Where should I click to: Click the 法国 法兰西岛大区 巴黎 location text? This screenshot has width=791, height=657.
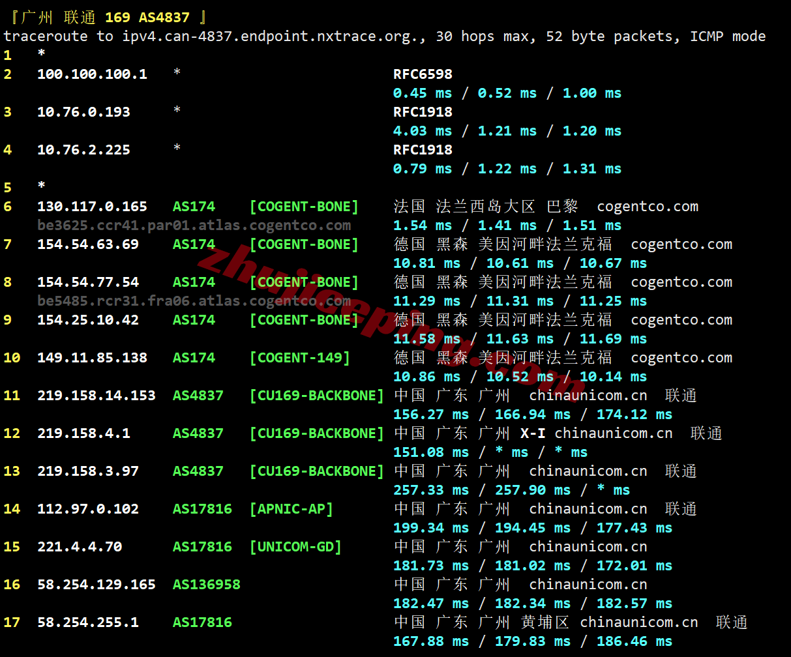pyautogui.click(x=486, y=207)
